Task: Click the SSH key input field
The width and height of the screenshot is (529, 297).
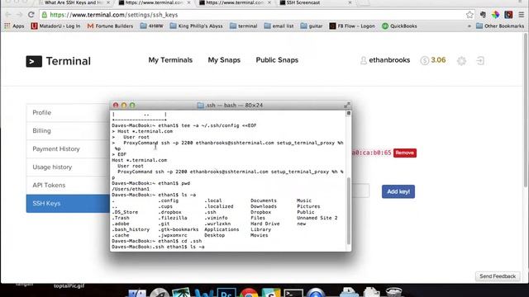Action: coord(360,191)
